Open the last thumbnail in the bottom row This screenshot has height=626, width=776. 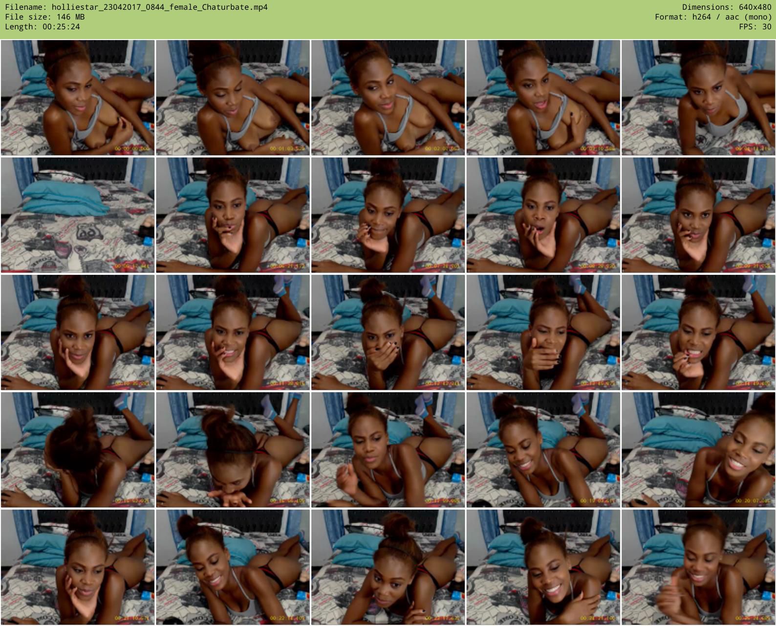coord(698,567)
